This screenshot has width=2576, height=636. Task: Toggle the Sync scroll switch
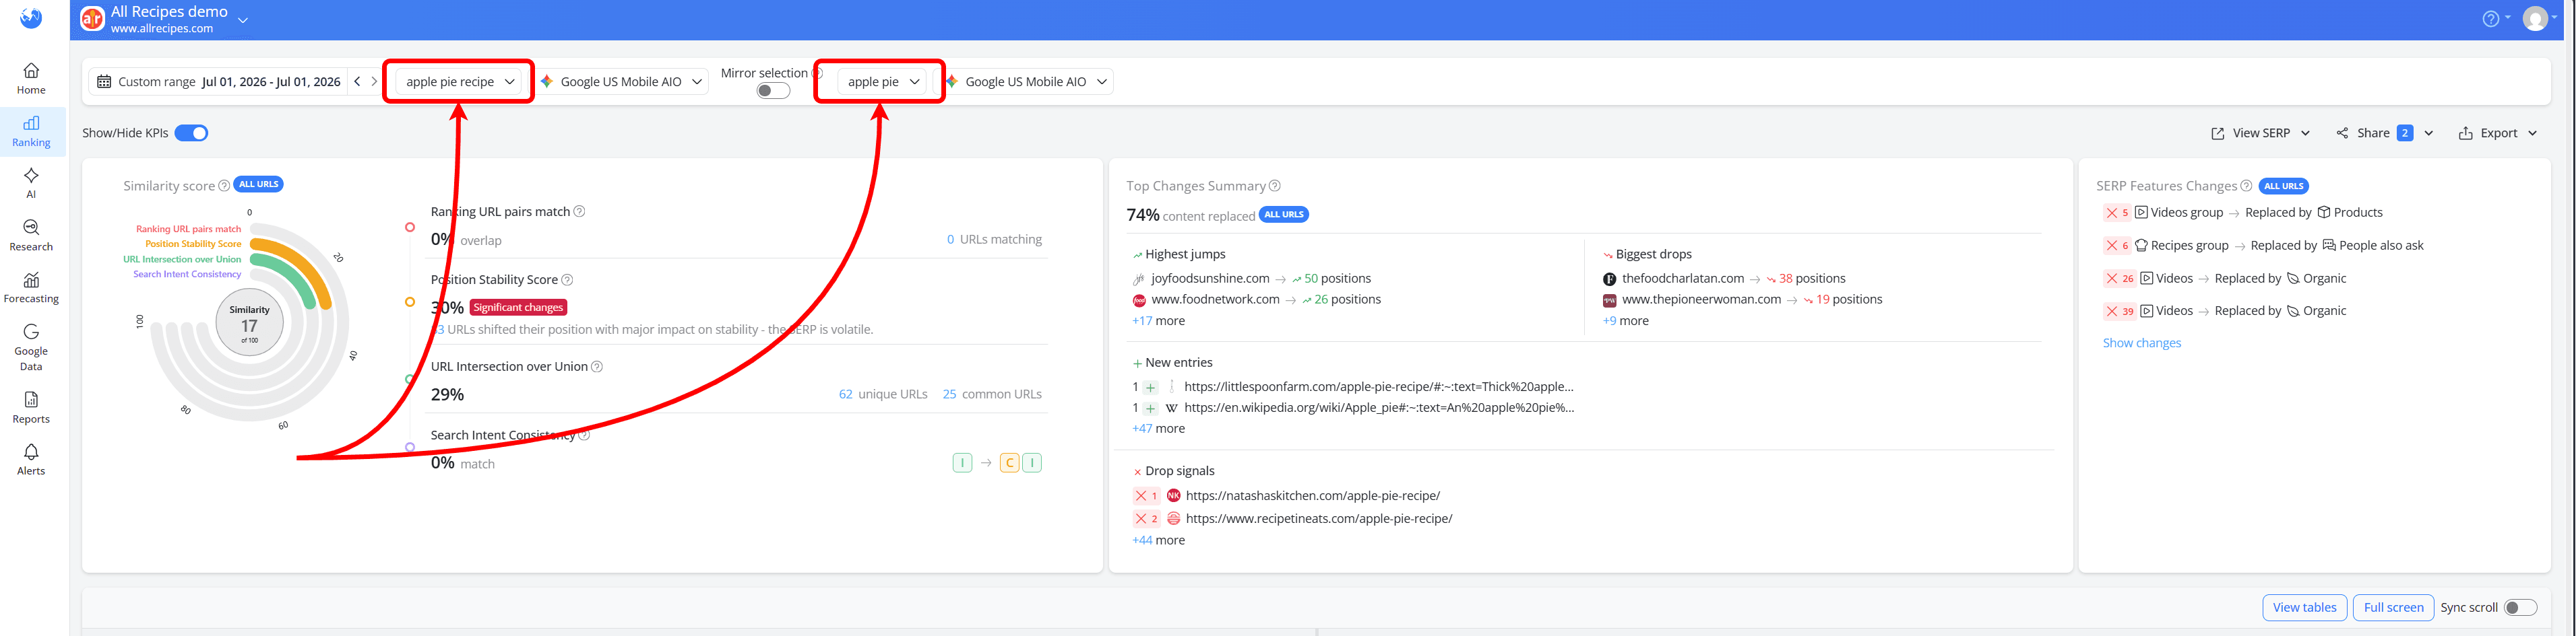pos(2520,607)
